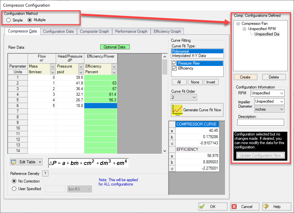The image size is (294, 213).
Task: Click into the Description text field
Action: pos(260,123)
